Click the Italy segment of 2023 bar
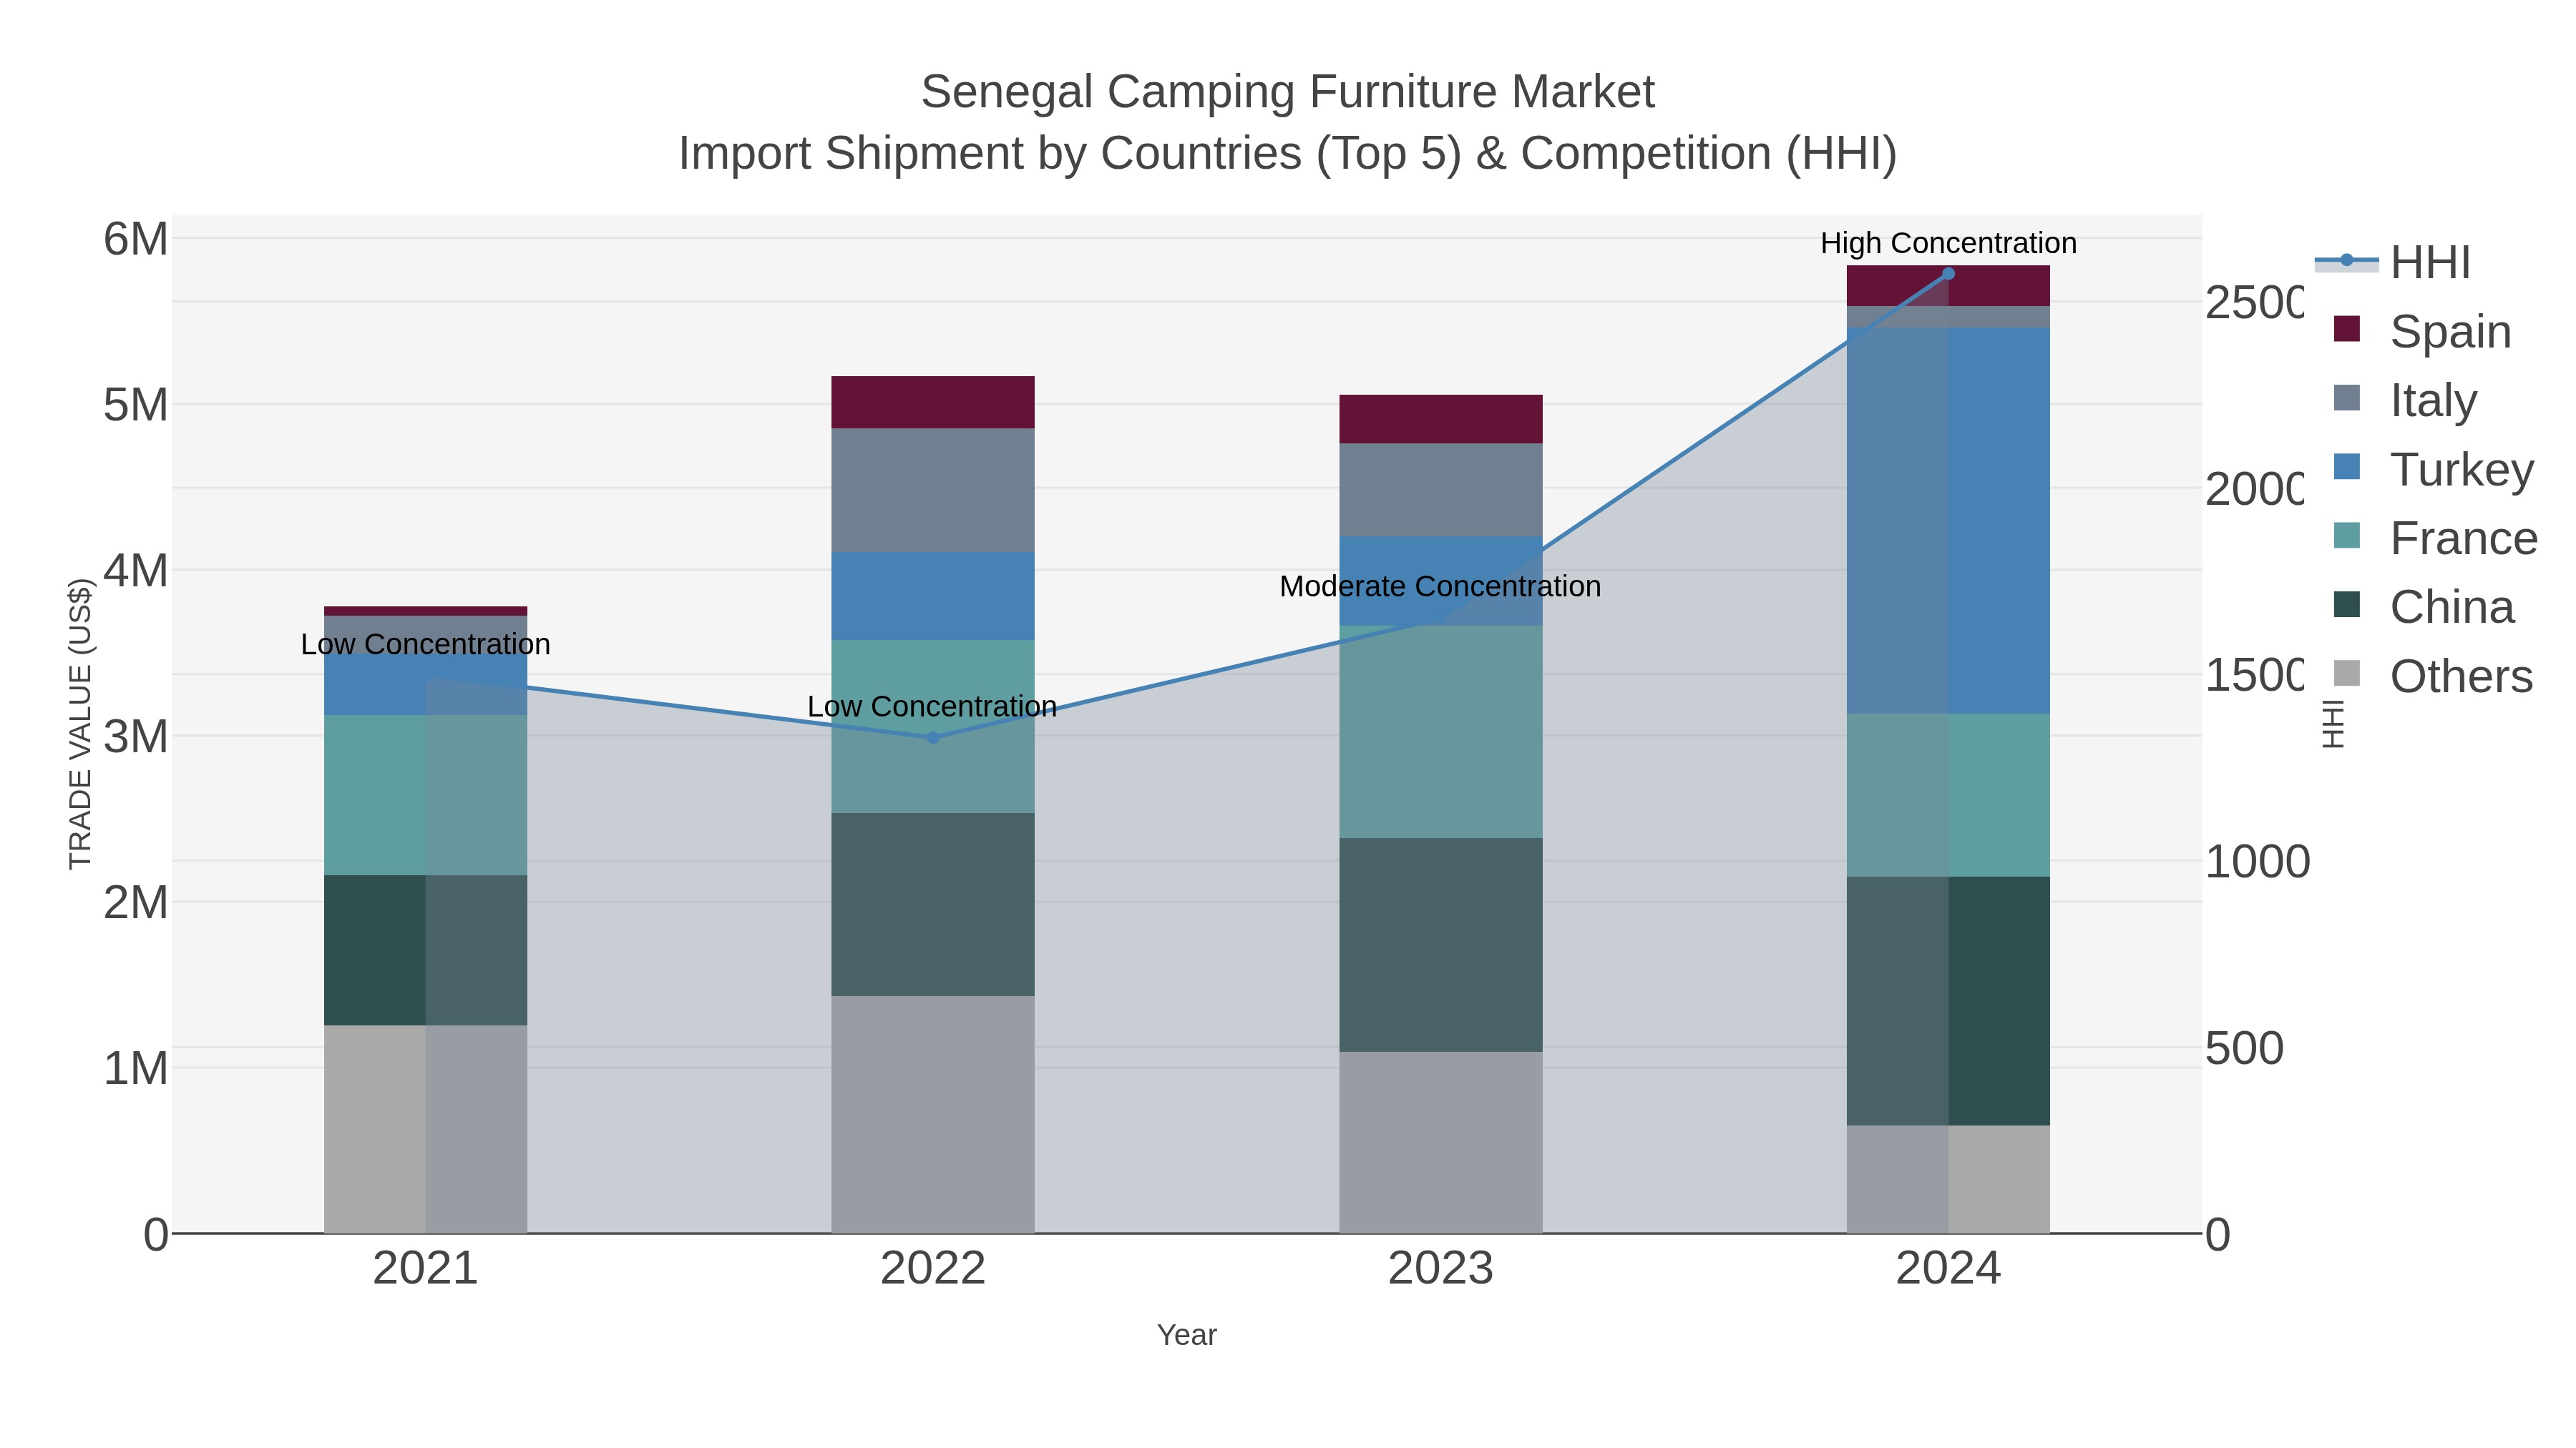 pos(1440,490)
